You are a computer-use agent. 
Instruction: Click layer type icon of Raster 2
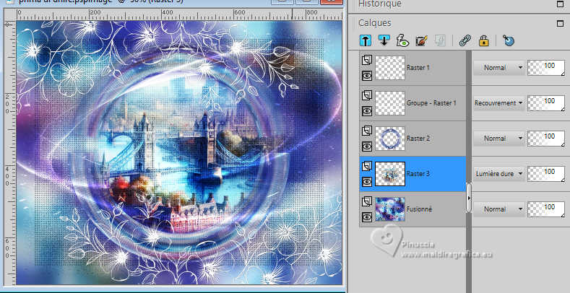coord(367,131)
